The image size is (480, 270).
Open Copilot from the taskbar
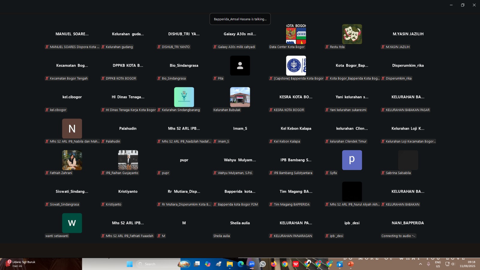pos(208,264)
